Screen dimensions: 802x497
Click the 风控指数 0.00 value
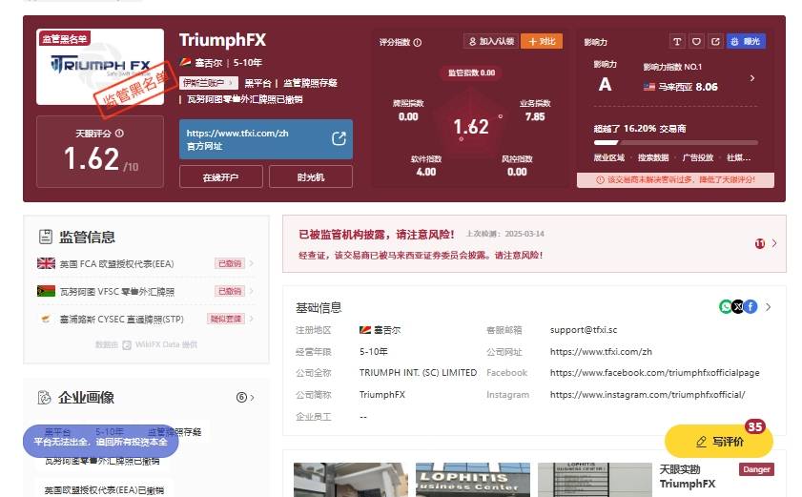click(x=517, y=172)
